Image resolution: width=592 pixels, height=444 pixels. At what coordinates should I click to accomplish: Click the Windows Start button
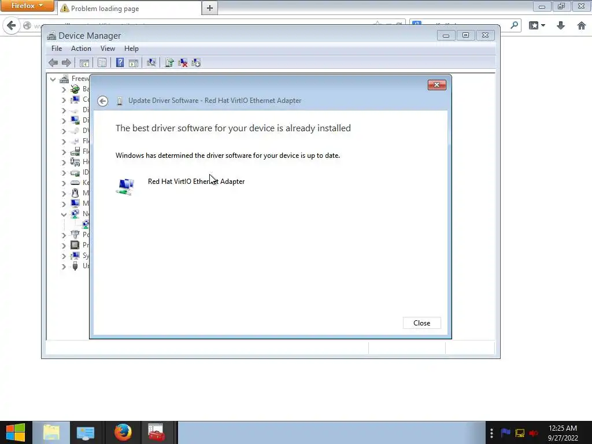[x=16, y=432]
